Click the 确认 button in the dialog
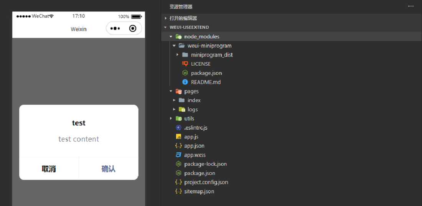This screenshot has width=422, height=206. point(109,168)
